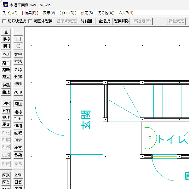
Task: Click the 前範囲 previous range button
Action: 86,21
